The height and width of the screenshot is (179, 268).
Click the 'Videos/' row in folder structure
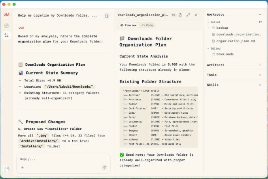[151, 139]
